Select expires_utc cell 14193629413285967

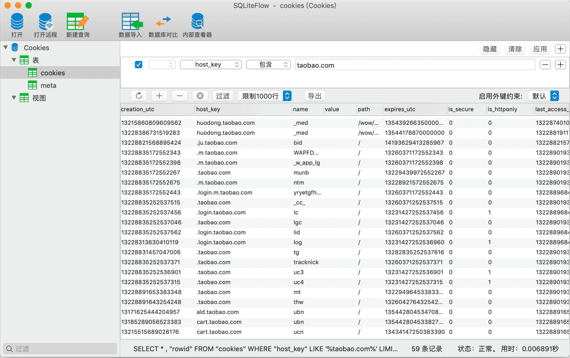pyautogui.click(x=415, y=143)
